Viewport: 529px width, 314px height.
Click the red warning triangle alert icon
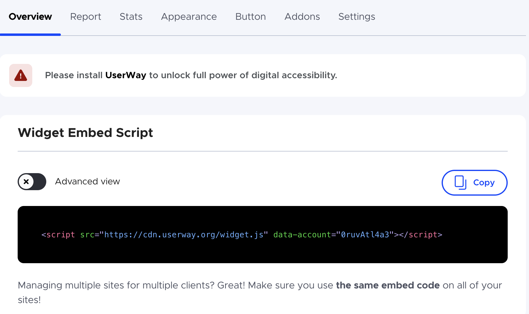20,75
